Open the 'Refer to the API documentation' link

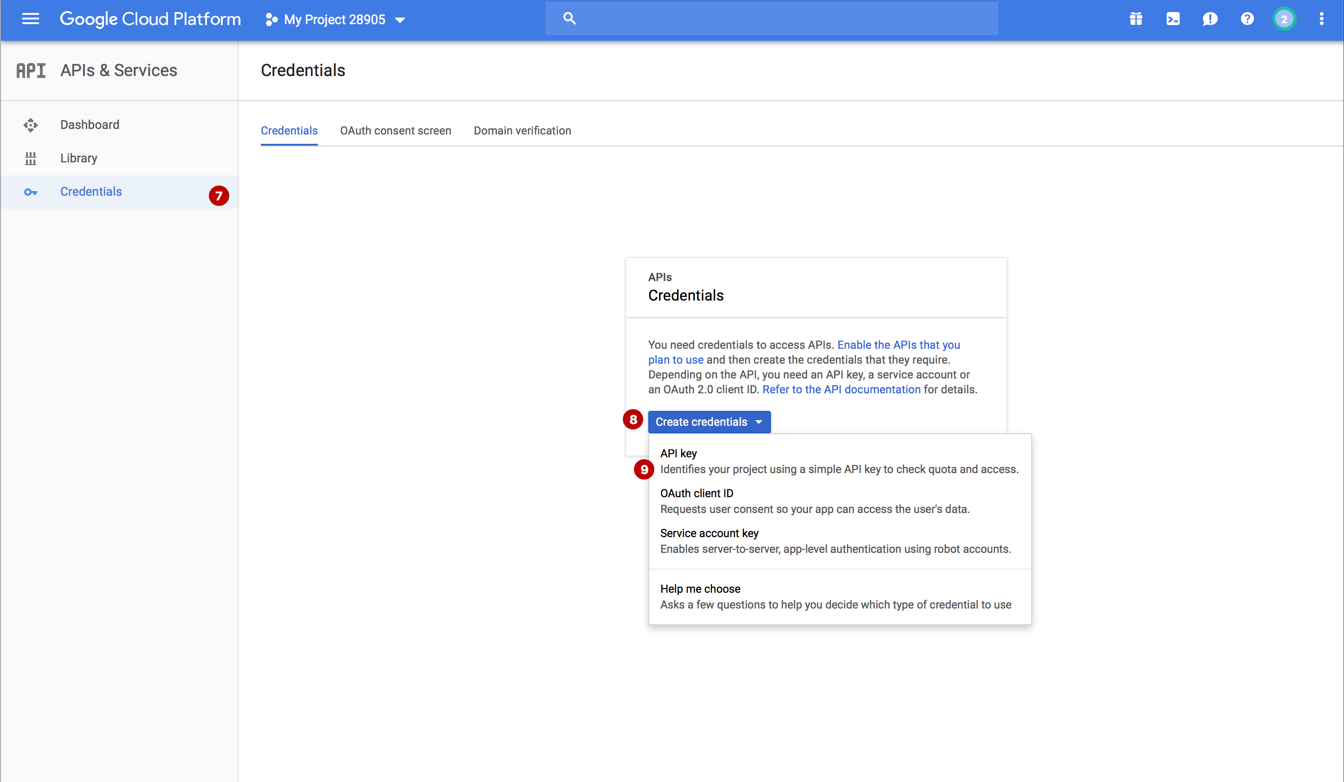tap(841, 390)
